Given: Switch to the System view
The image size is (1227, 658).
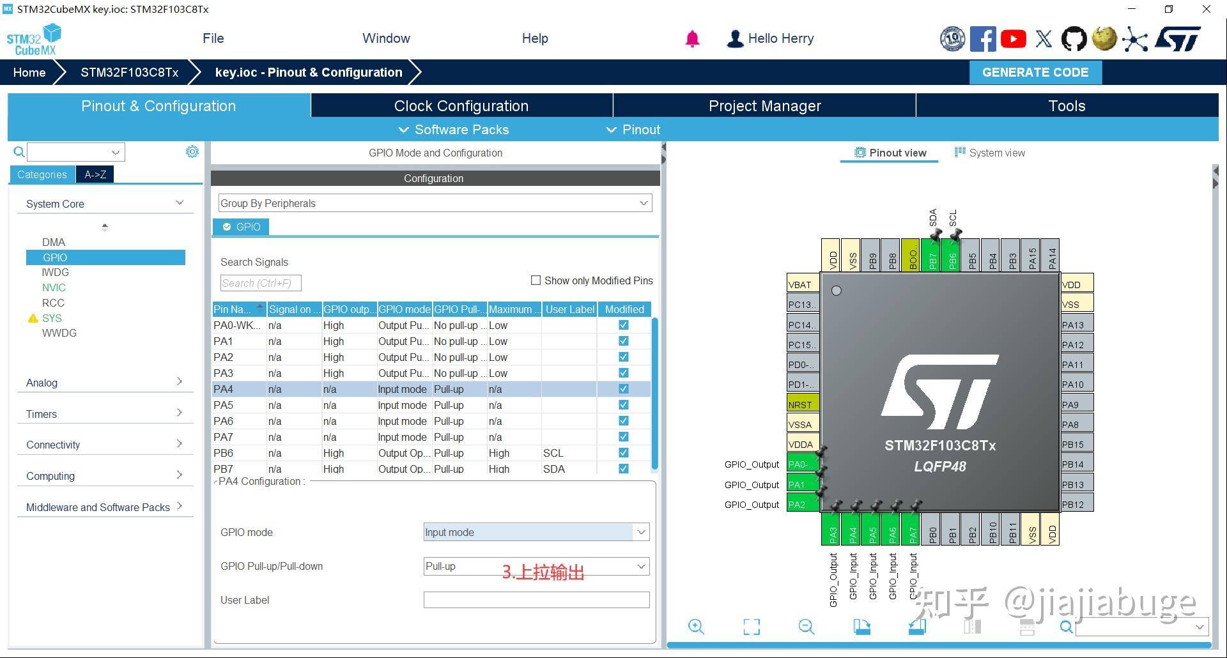Looking at the screenshot, I should coord(989,153).
